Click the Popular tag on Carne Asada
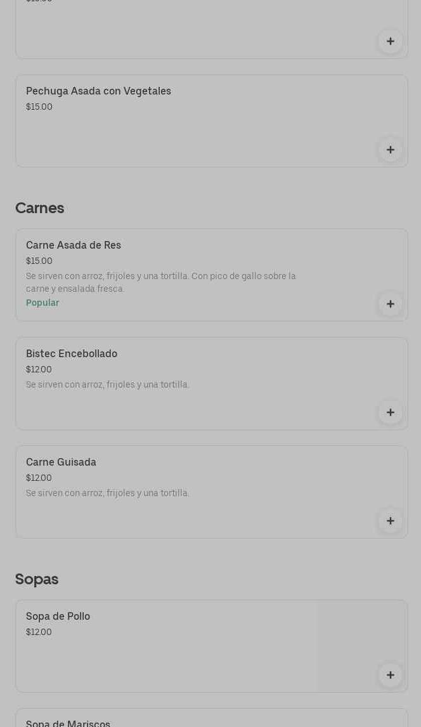The height and width of the screenshot is (727, 421). [x=42, y=303]
